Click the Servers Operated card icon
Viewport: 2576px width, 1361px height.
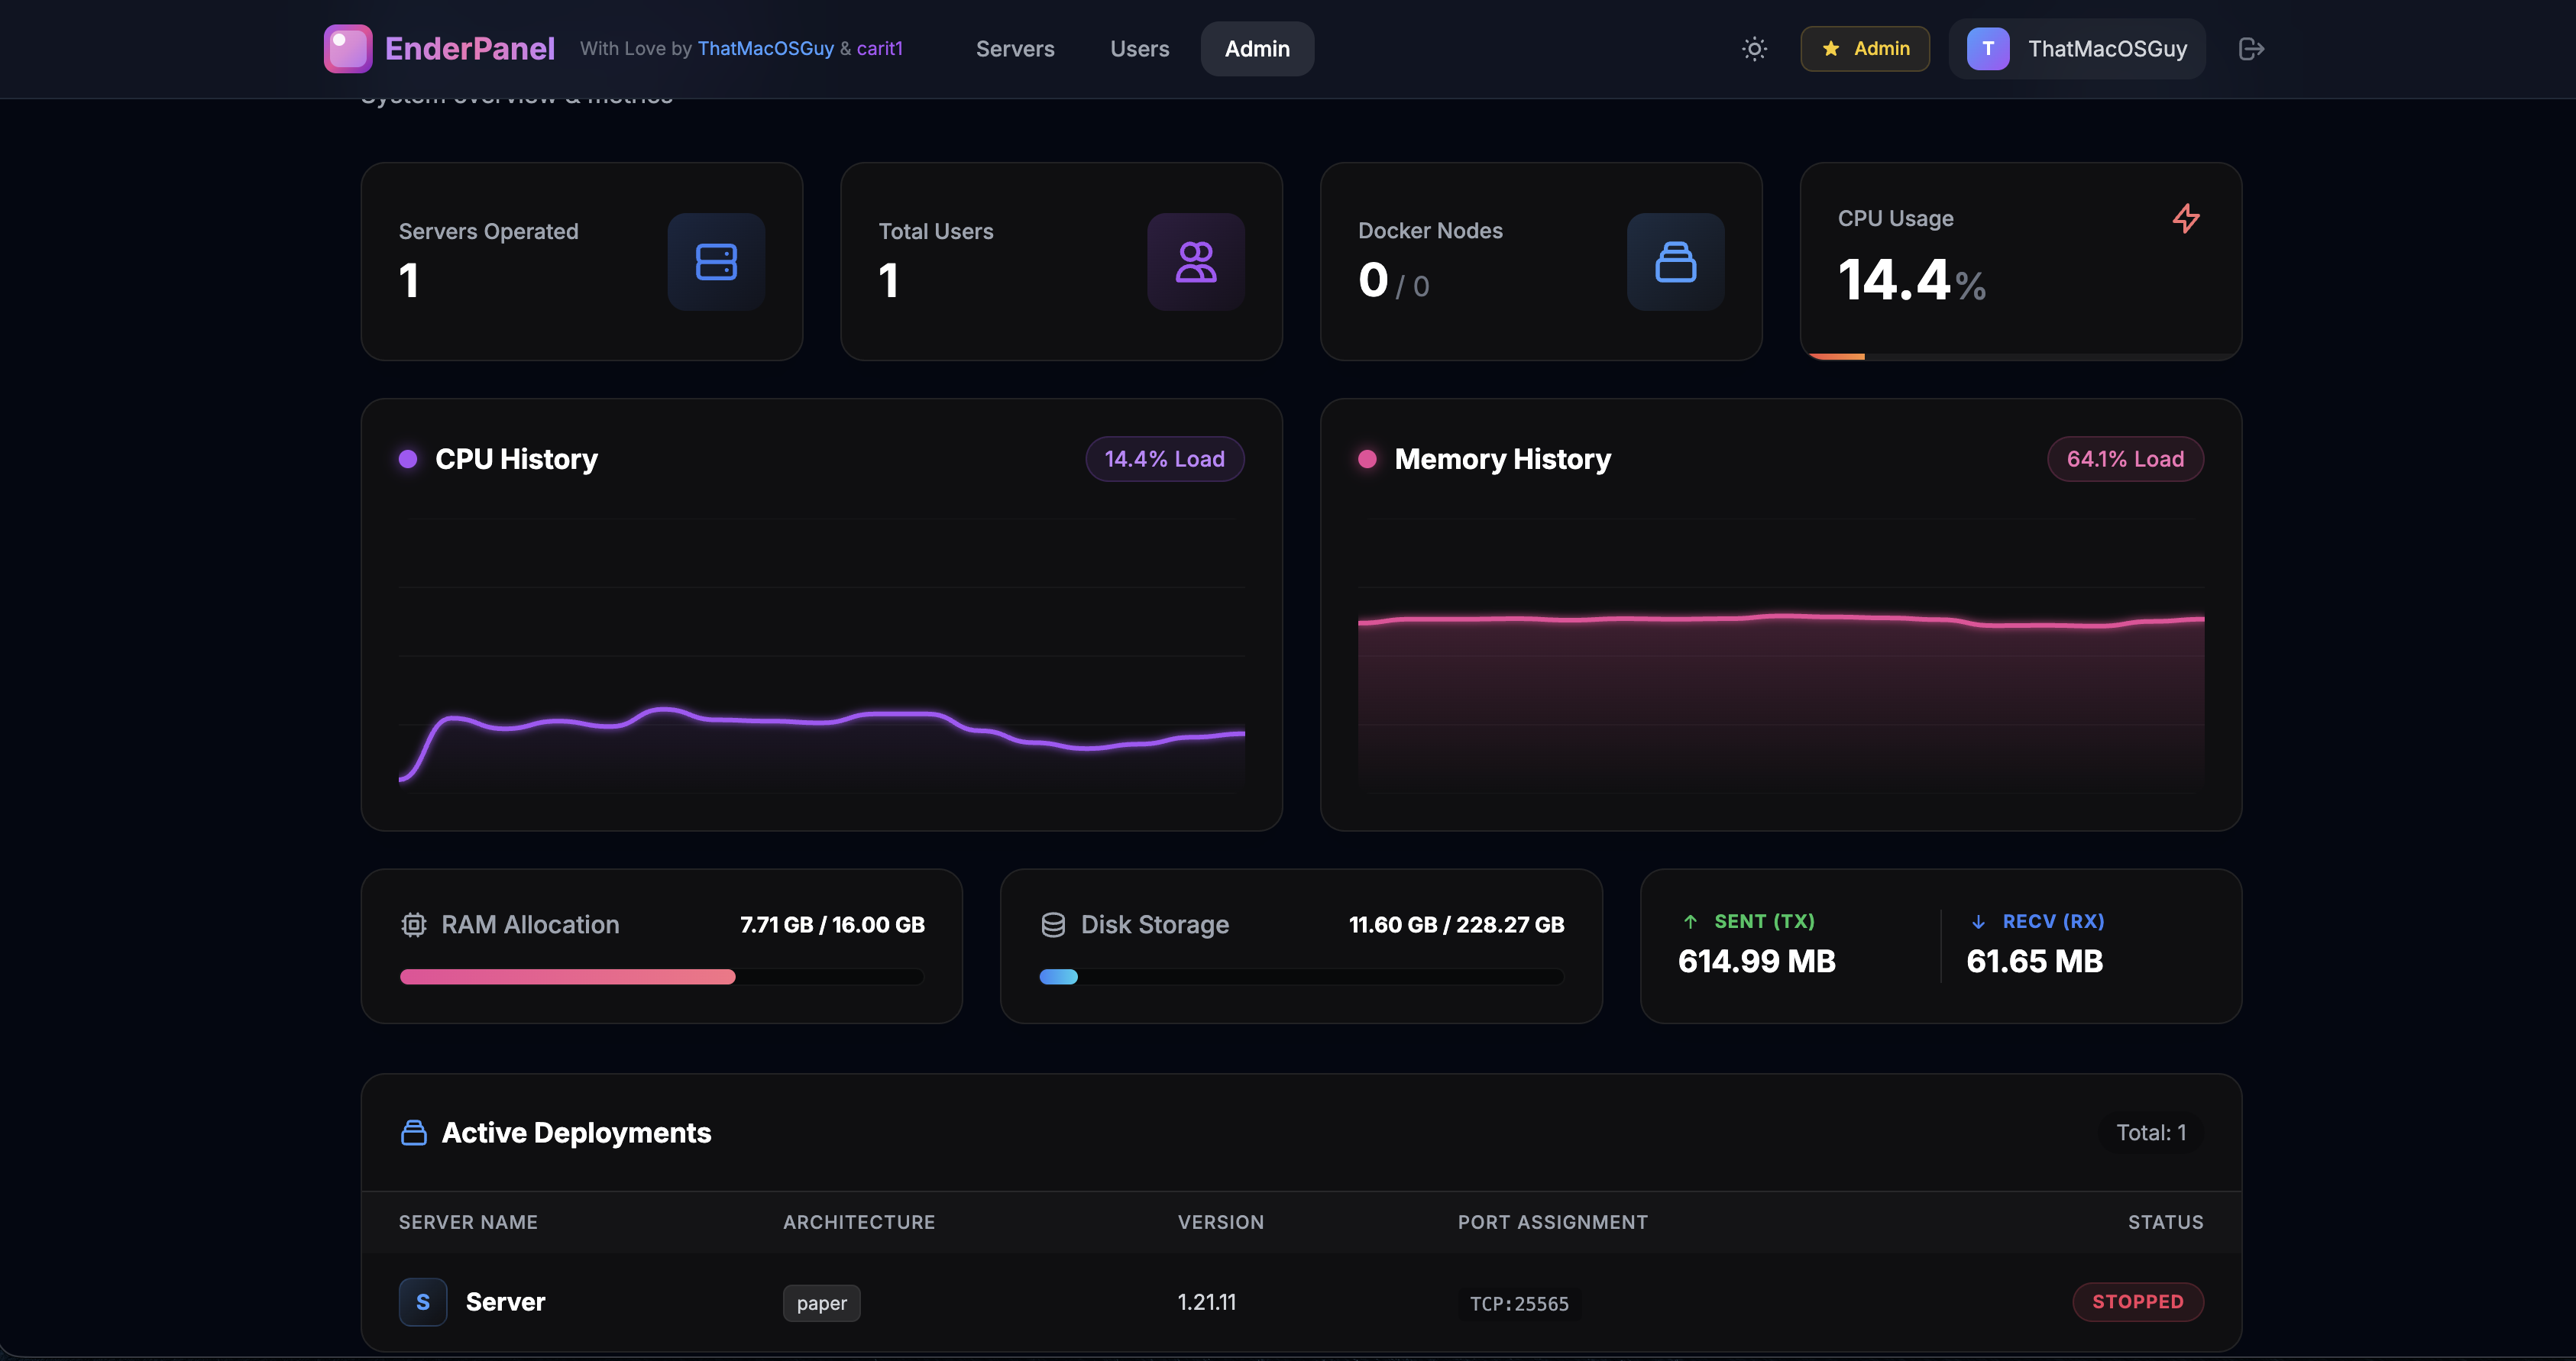715,261
